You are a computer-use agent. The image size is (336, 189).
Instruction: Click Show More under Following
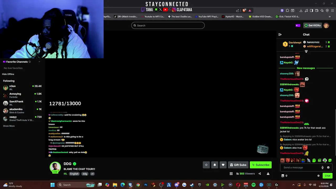[x=9, y=126]
